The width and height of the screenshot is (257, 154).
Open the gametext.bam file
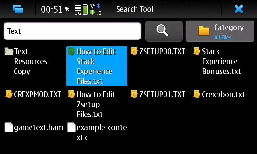34,127
